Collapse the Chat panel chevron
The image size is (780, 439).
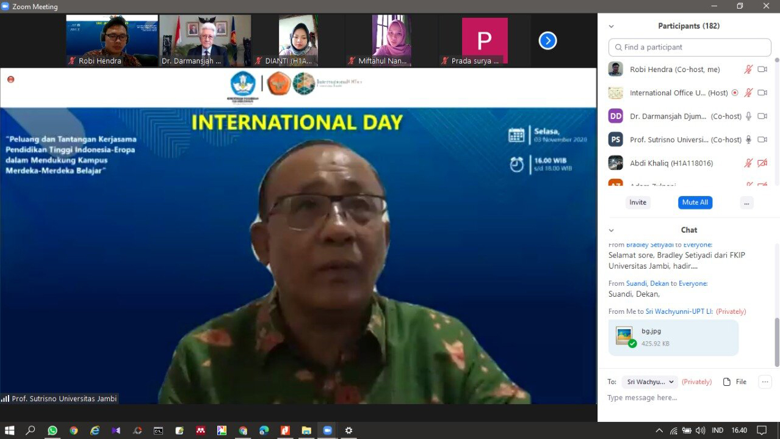[x=611, y=230]
